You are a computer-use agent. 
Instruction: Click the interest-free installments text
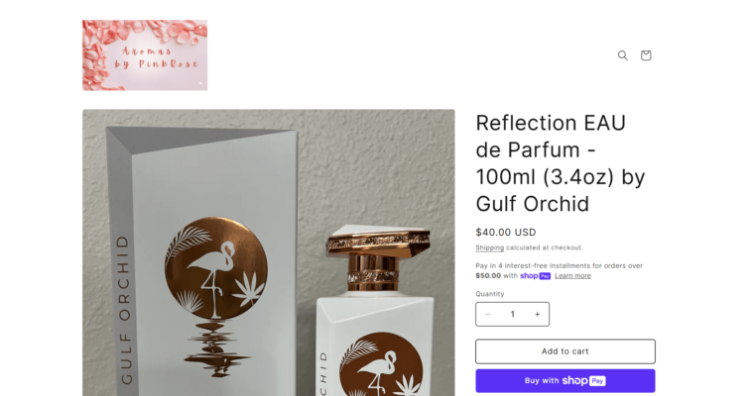point(560,266)
